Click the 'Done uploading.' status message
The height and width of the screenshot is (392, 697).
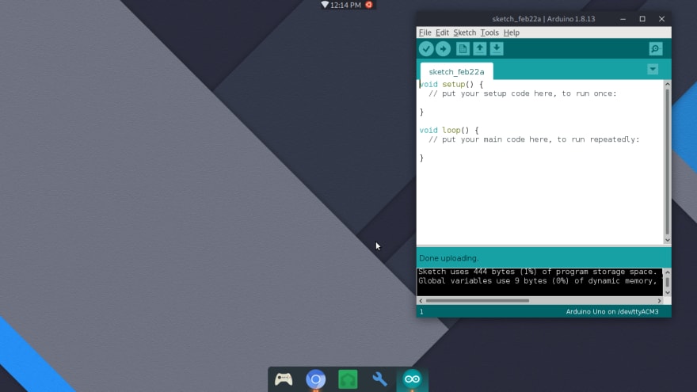pyautogui.click(x=449, y=258)
